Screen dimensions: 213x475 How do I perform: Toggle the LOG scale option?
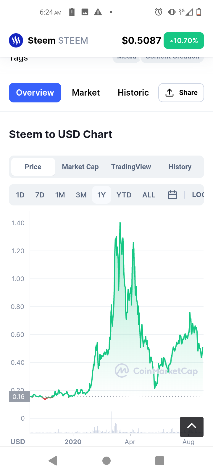pyautogui.click(x=198, y=195)
